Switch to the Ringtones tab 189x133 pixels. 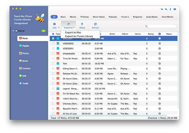(x=138, y=17)
